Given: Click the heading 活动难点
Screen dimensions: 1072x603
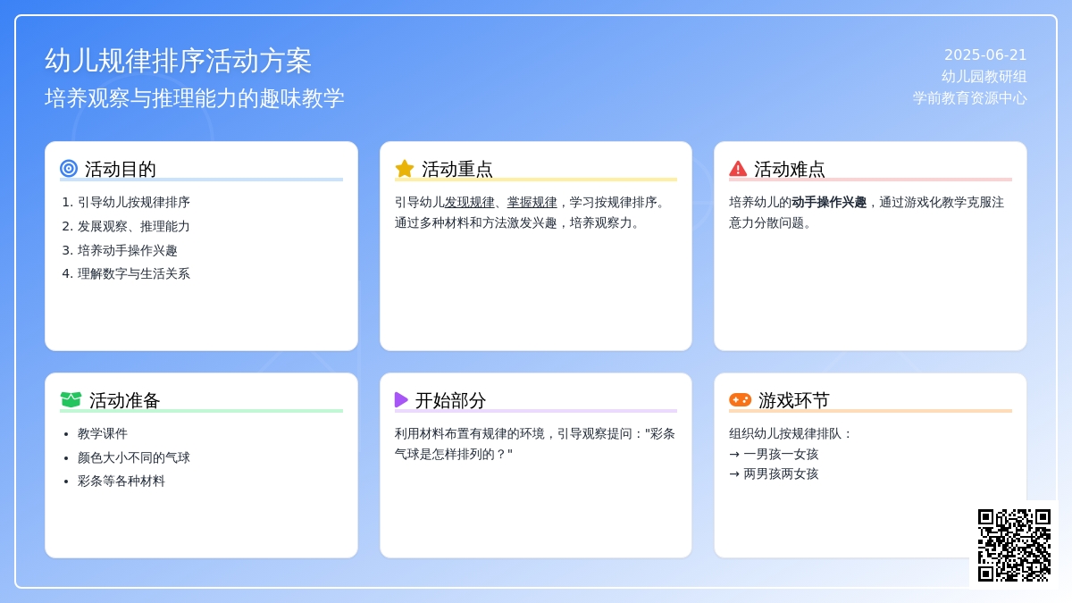Looking at the screenshot, I should [790, 169].
